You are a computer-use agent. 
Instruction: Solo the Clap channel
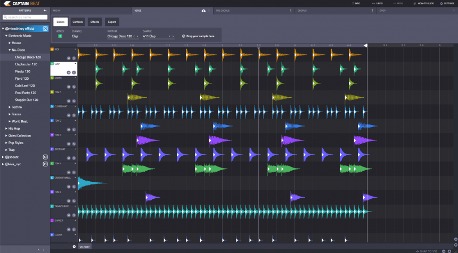pos(74,71)
